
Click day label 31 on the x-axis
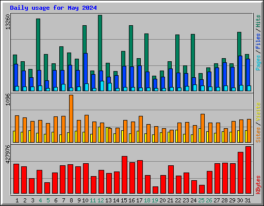[247, 200]
